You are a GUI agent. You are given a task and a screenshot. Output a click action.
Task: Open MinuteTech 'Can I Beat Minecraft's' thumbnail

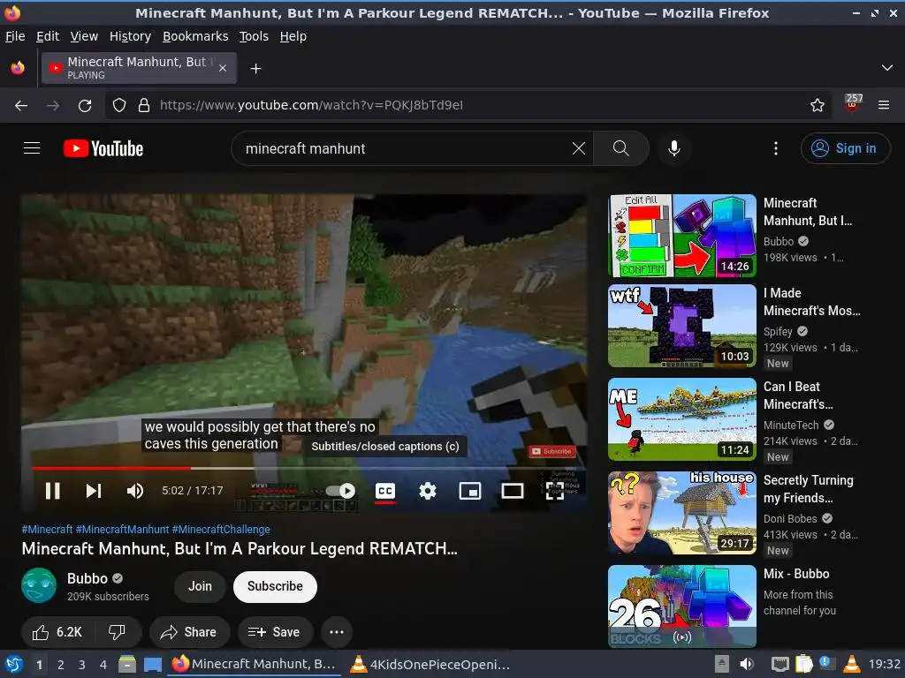[682, 419]
